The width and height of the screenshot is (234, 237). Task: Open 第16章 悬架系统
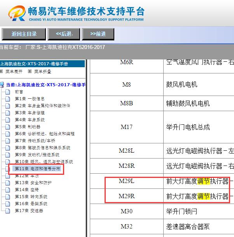click(x=31, y=204)
